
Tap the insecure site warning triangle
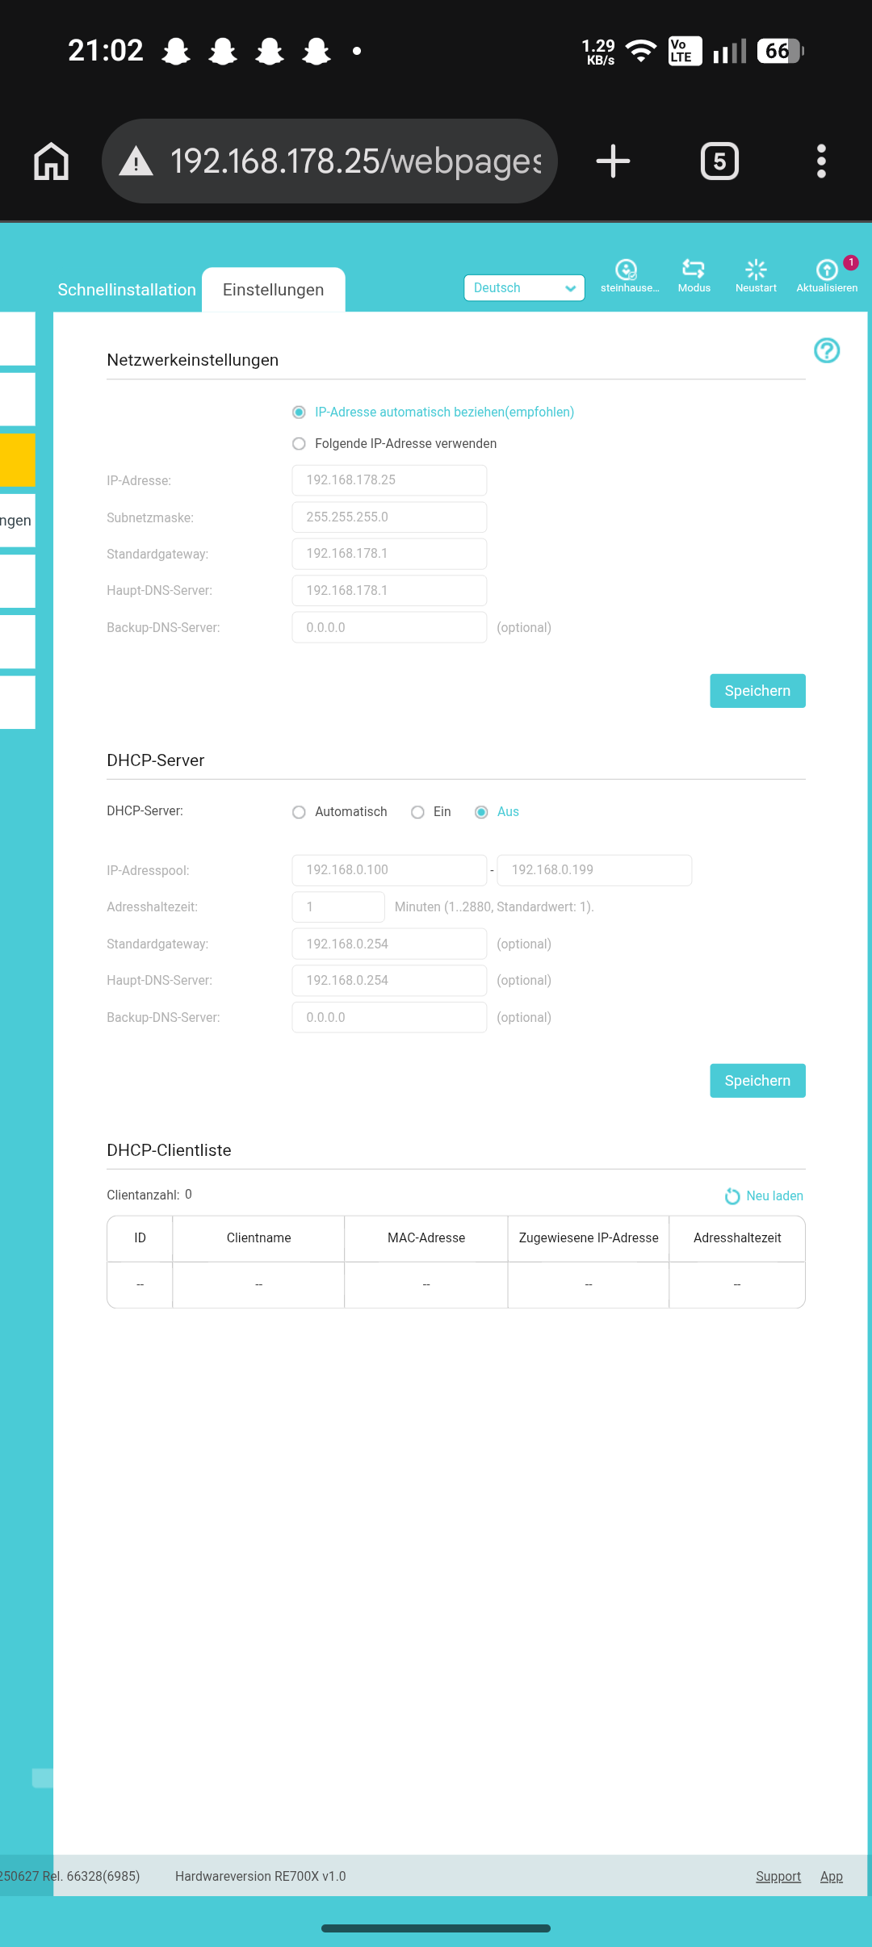(136, 161)
